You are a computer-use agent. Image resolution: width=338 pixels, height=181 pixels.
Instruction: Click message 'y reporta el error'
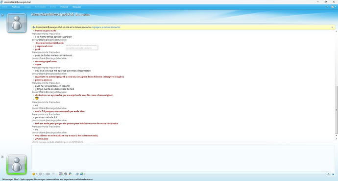[x=44, y=46]
